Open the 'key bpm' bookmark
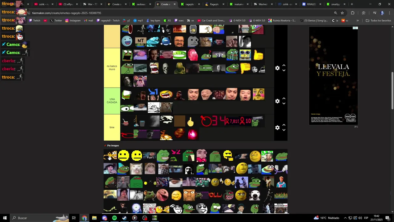 pos(153,21)
